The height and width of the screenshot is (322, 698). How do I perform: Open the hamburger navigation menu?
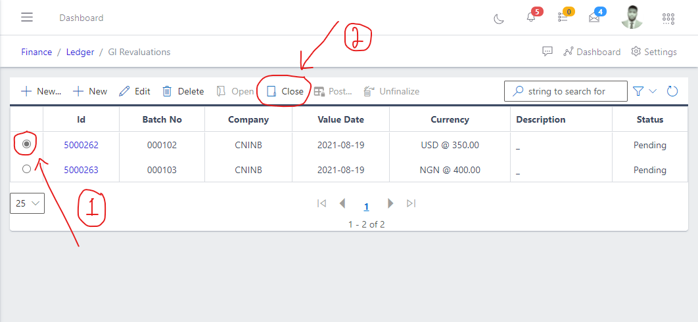(27, 17)
